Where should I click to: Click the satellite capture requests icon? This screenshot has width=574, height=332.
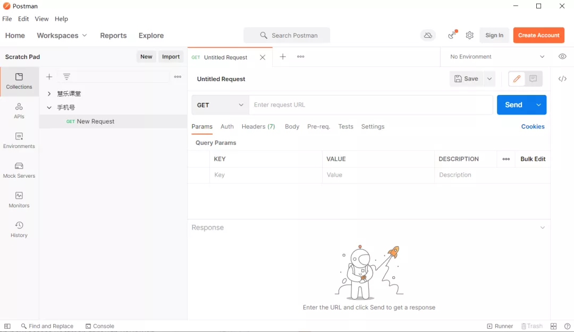pyautogui.click(x=453, y=34)
